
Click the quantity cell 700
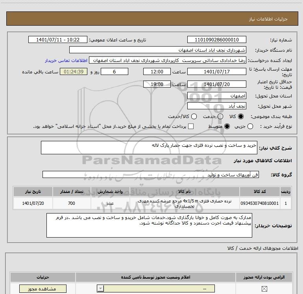coord(72,203)
